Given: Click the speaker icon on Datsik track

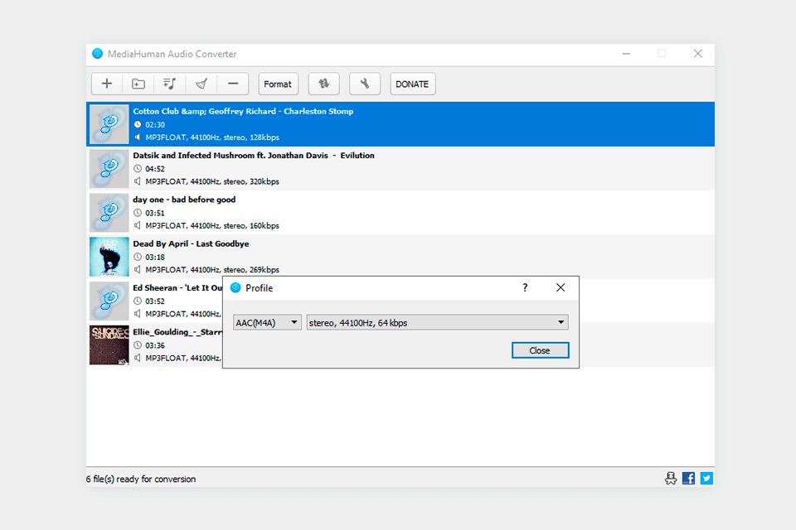Looking at the screenshot, I should coord(136,181).
